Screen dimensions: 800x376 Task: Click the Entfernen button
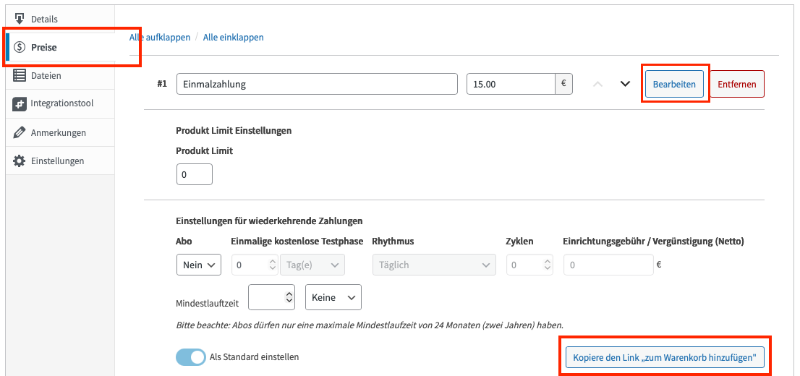tap(737, 84)
